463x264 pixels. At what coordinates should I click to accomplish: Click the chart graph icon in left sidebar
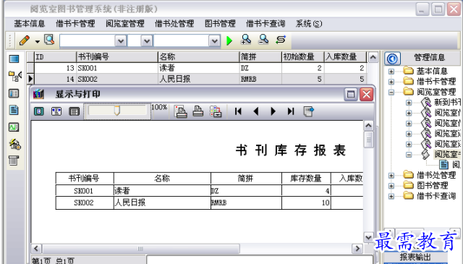14,127
